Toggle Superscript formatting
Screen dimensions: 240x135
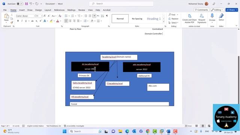pyautogui.click(x=40, y=21)
